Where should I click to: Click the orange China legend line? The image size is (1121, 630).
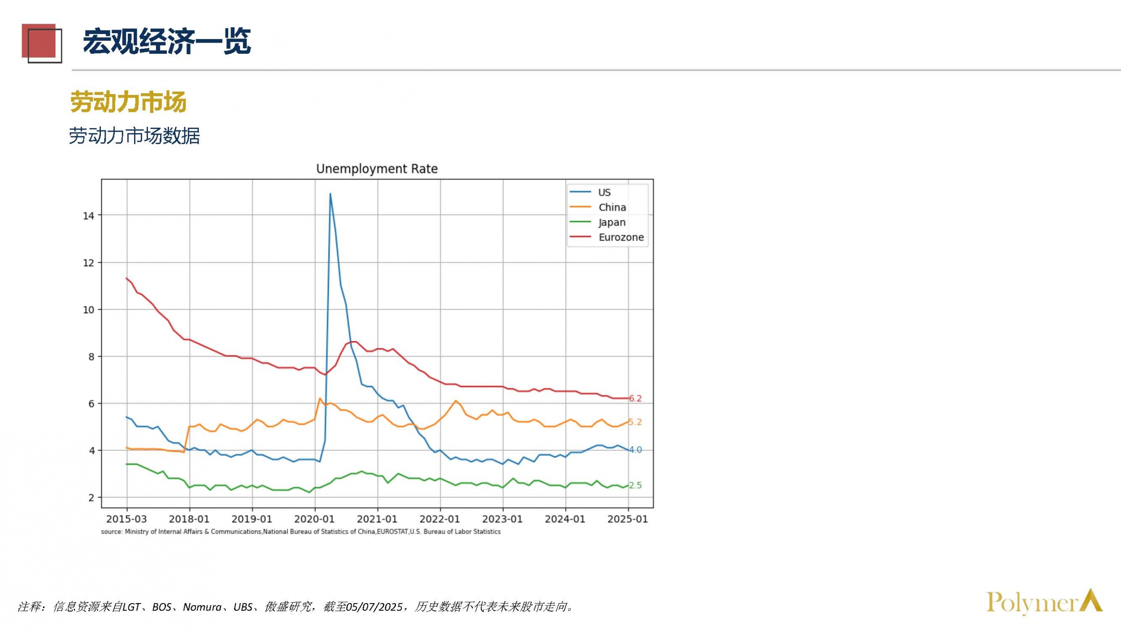tap(580, 207)
